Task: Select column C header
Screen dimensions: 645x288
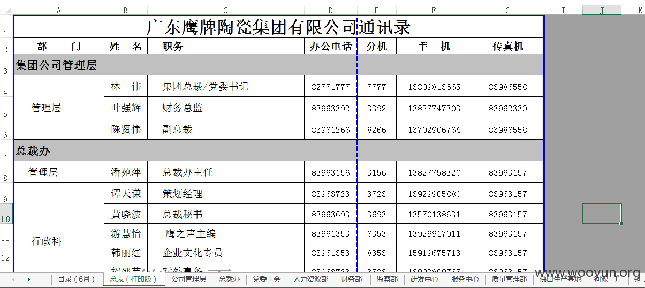Action: point(226,10)
